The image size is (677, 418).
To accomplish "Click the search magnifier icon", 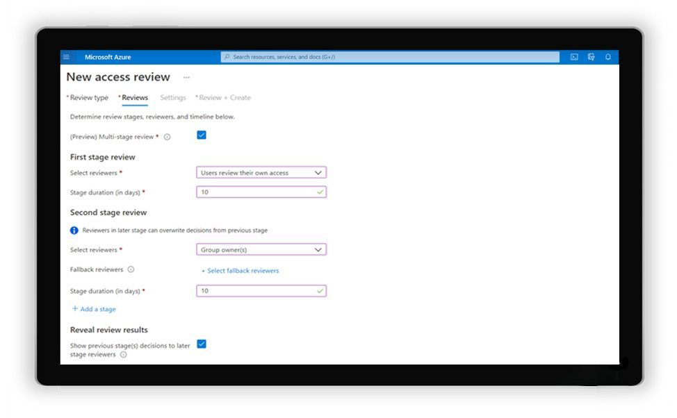I will [227, 57].
